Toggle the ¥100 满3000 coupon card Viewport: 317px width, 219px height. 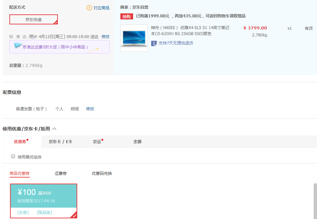(44, 201)
